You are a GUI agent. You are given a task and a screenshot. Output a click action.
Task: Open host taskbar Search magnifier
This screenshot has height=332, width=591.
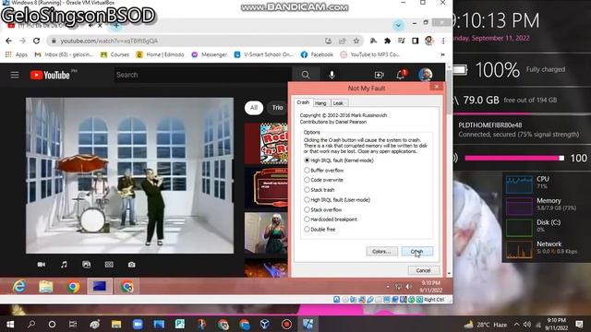pyautogui.click(x=31, y=324)
